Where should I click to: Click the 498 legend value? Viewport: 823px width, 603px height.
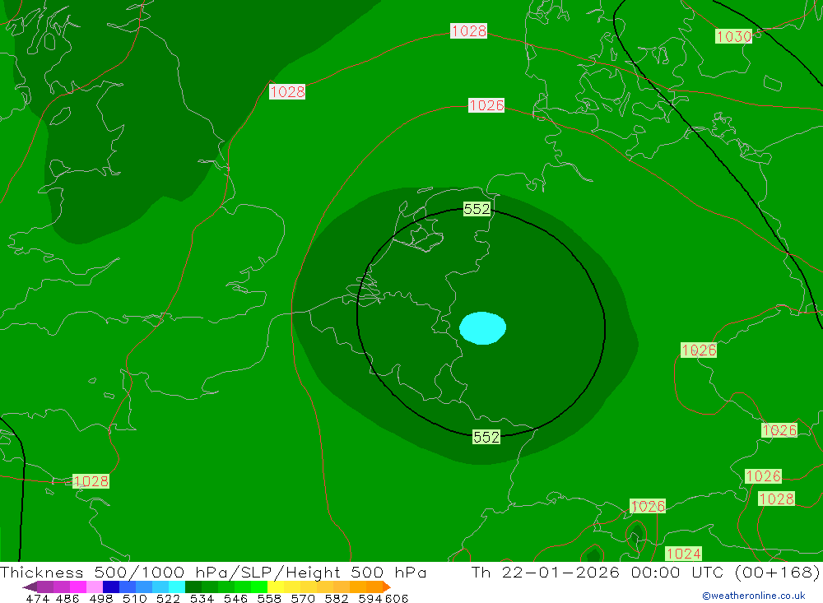point(100,598)
